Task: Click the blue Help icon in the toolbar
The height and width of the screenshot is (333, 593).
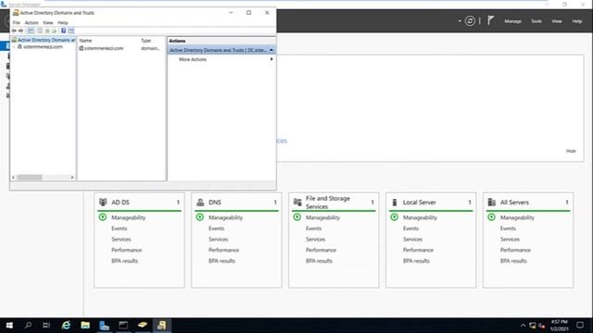Action: point(64,31)
